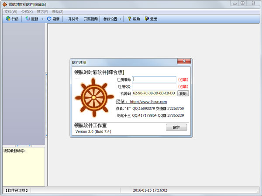The image size is (262, 196).
Task: Click the 开奖号 toolbar button
Action: tap(73, 19)
